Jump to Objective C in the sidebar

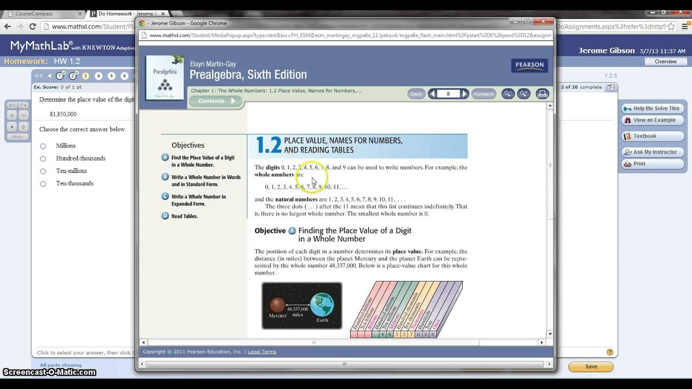195,200
